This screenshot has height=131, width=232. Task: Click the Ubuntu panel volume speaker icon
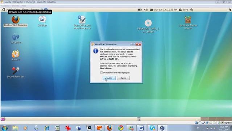[146, 10]
